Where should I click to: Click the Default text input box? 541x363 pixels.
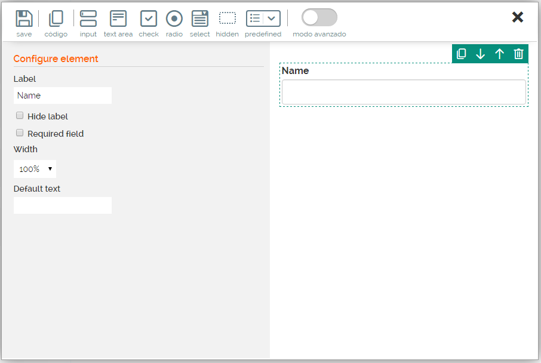pyautogui.click(x=63, y=205)
